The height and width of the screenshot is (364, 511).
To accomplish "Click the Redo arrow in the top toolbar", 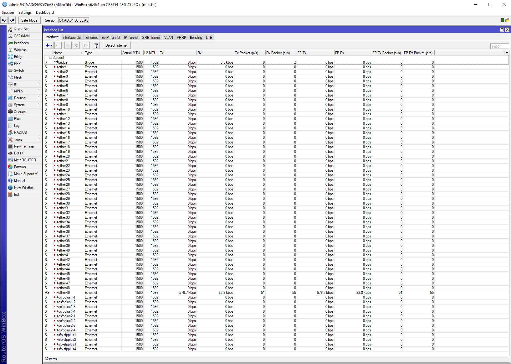I will coord(12,20).
